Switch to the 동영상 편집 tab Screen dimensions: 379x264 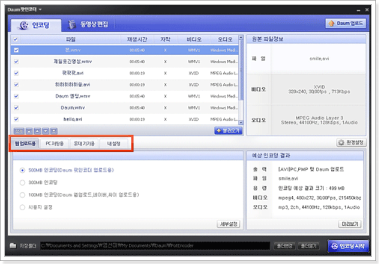(x=88, y=24)
